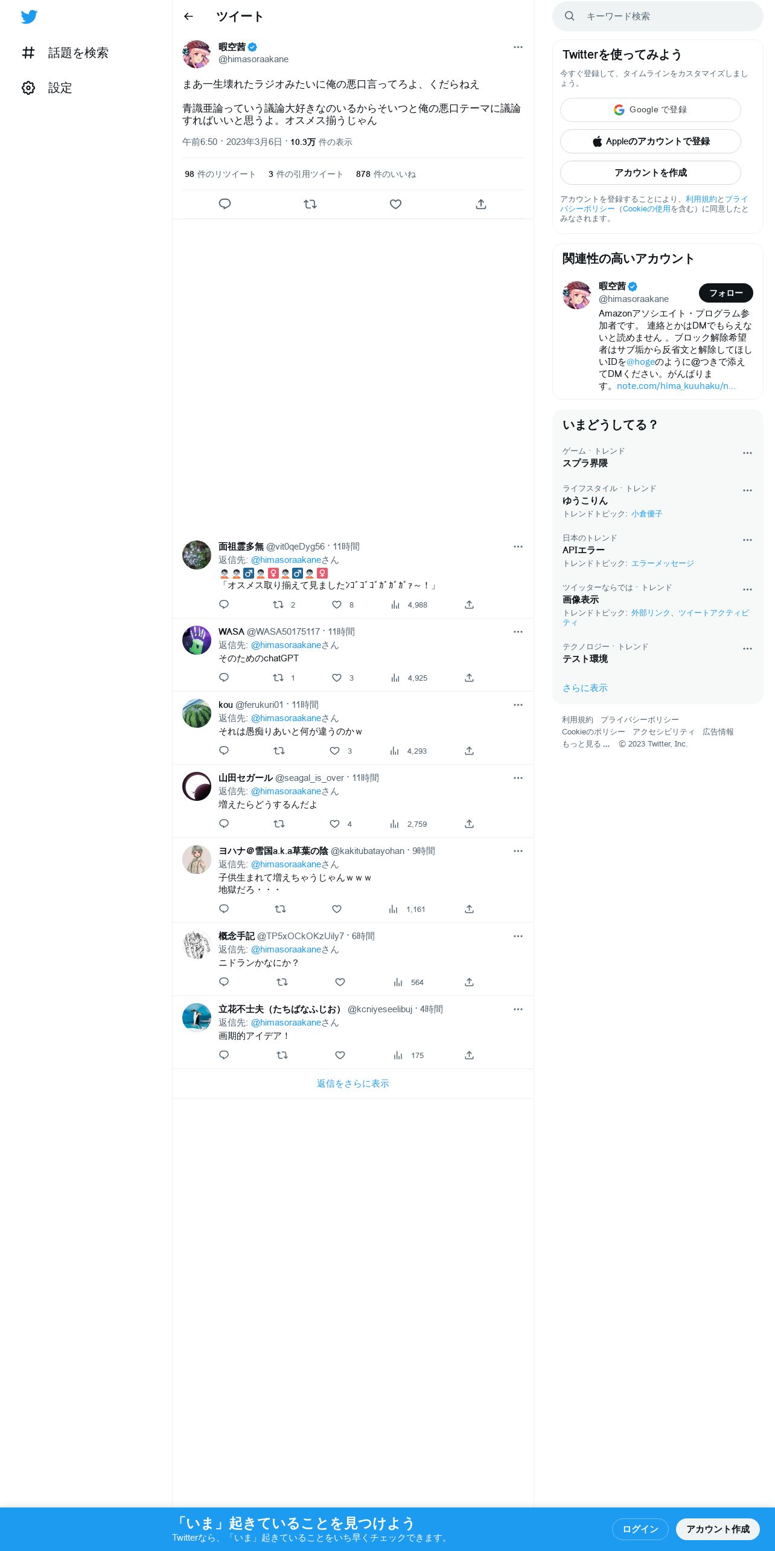The height and width of the screenshot is (1551, 775).
Task: Like the main tweet by 暇空茜
Action: [395, 204]
